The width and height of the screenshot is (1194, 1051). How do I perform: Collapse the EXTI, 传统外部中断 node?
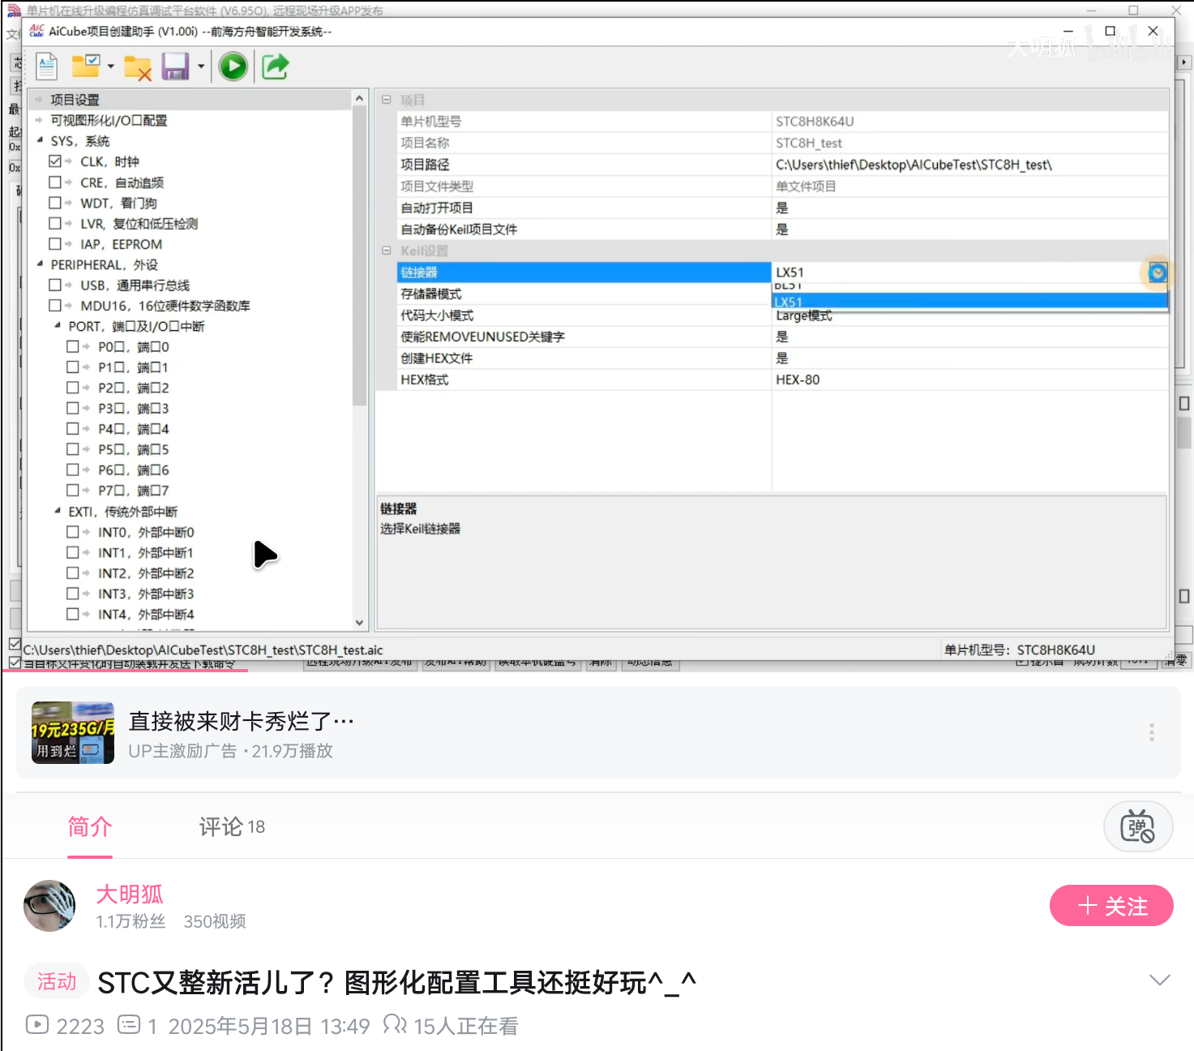pyautogui.click(x=58, y=511)
